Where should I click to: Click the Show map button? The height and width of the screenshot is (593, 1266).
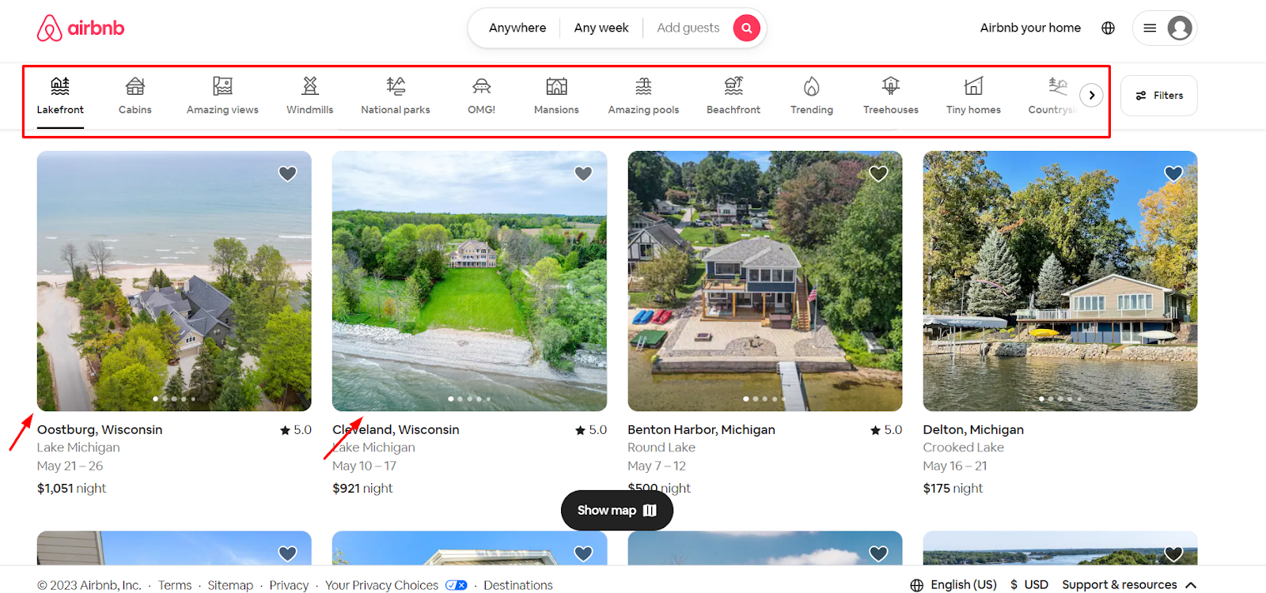tap(617, 511)
